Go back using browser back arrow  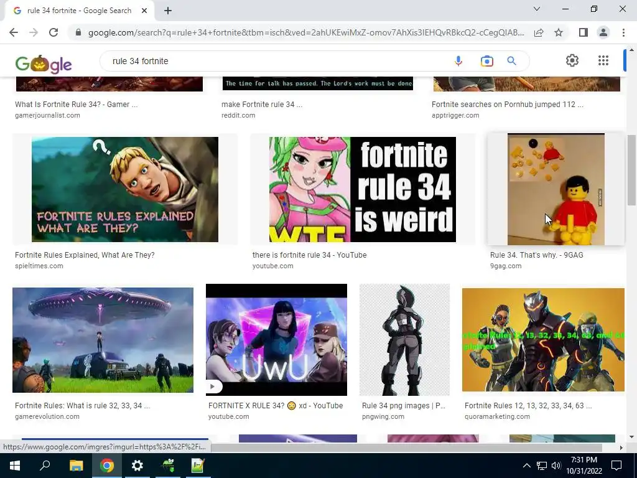[x=14, y=32]
